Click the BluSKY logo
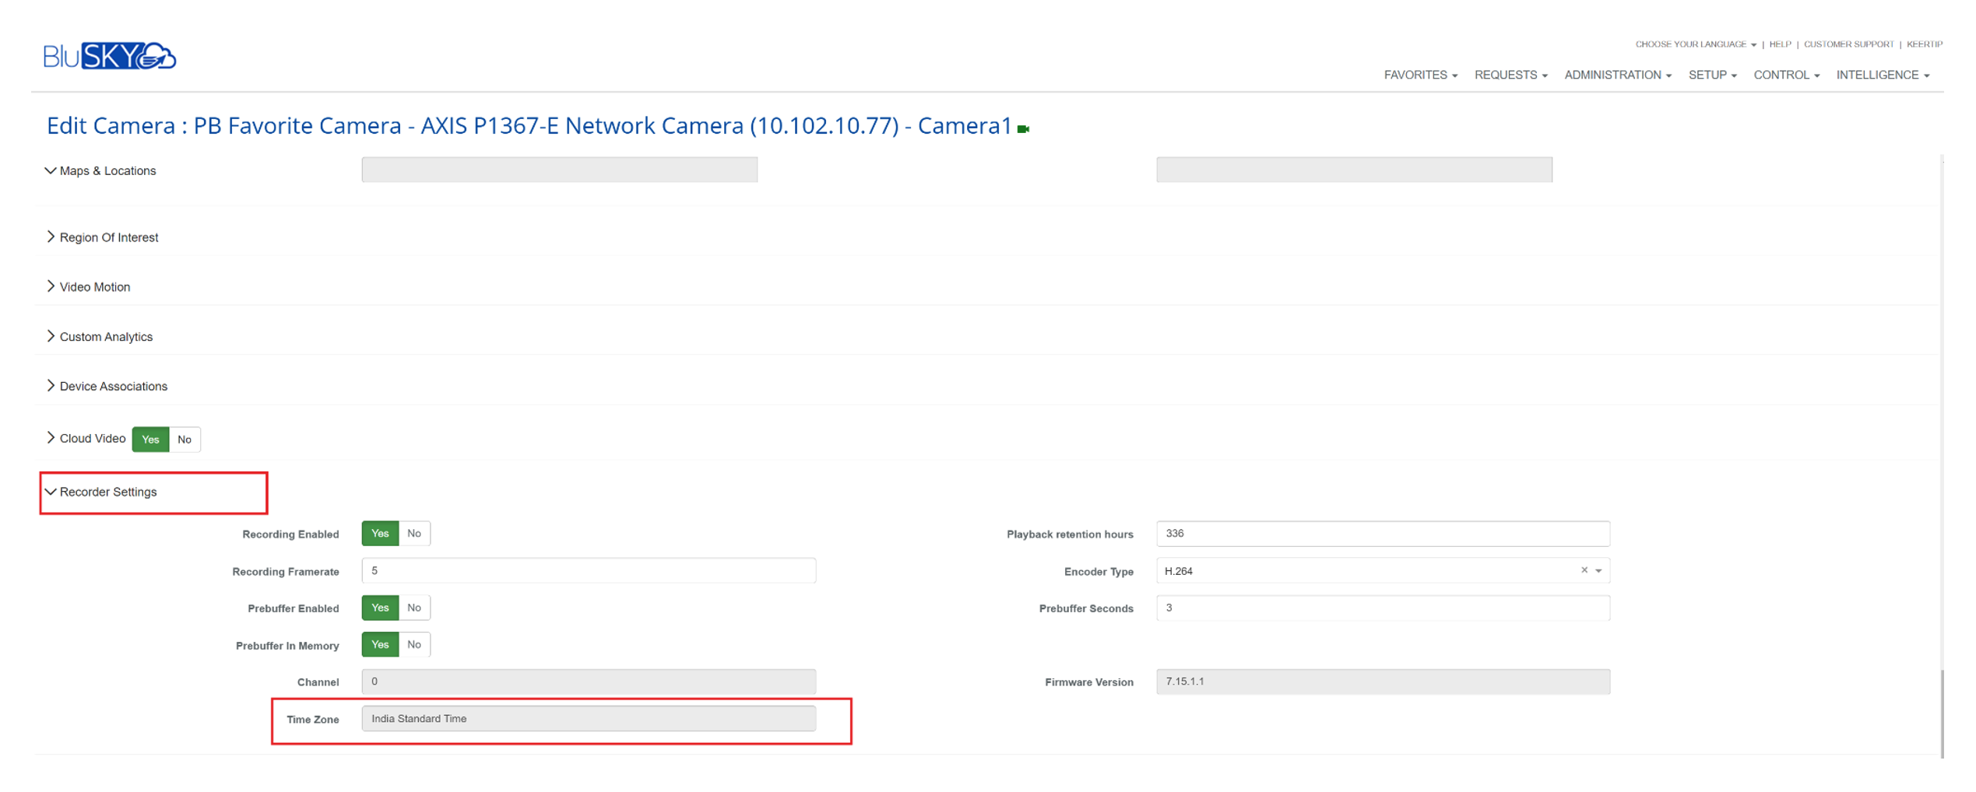 (x=109, y=56)
